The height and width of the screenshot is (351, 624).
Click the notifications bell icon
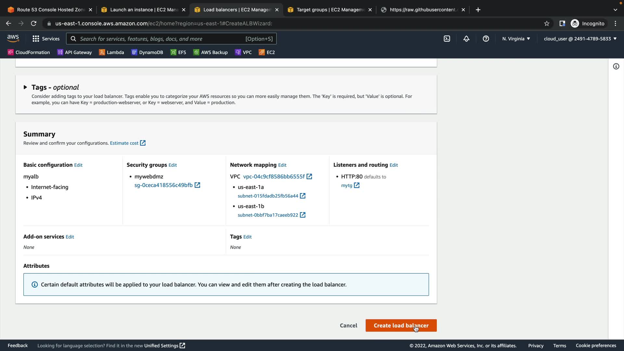pos(466,39)
